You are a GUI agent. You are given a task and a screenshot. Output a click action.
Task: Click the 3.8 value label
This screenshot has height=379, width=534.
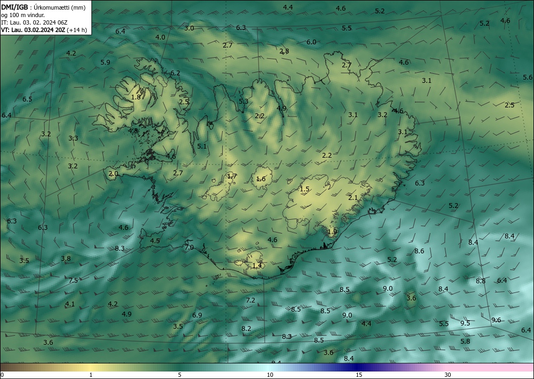[66, 258]
